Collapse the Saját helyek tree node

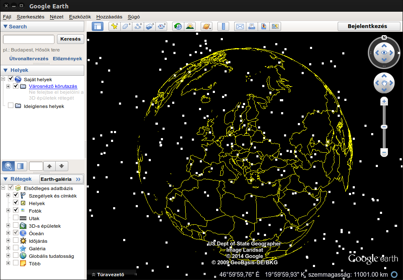3,79
